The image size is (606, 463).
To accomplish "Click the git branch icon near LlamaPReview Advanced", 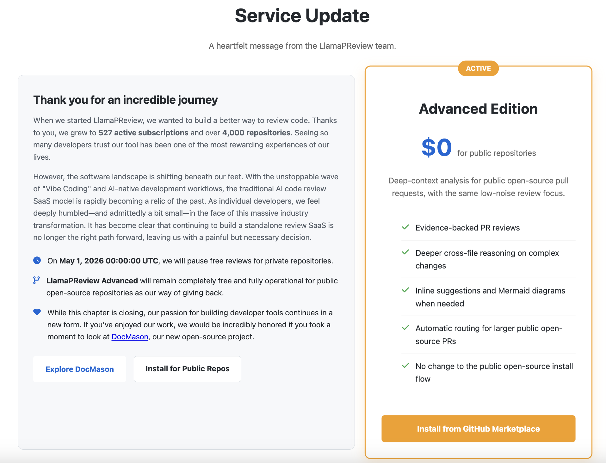I will [x=36, y=280].
